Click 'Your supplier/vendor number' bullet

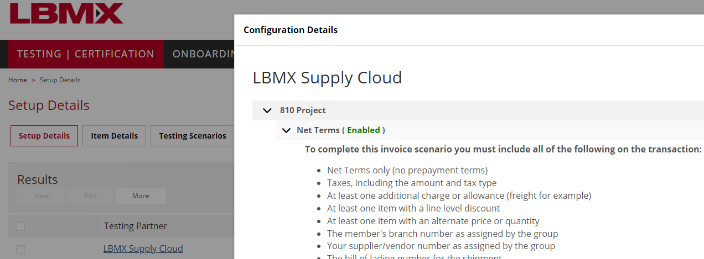point(441,246)
